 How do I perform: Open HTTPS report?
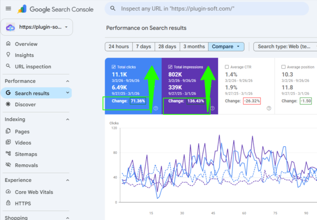coord(23,203)
